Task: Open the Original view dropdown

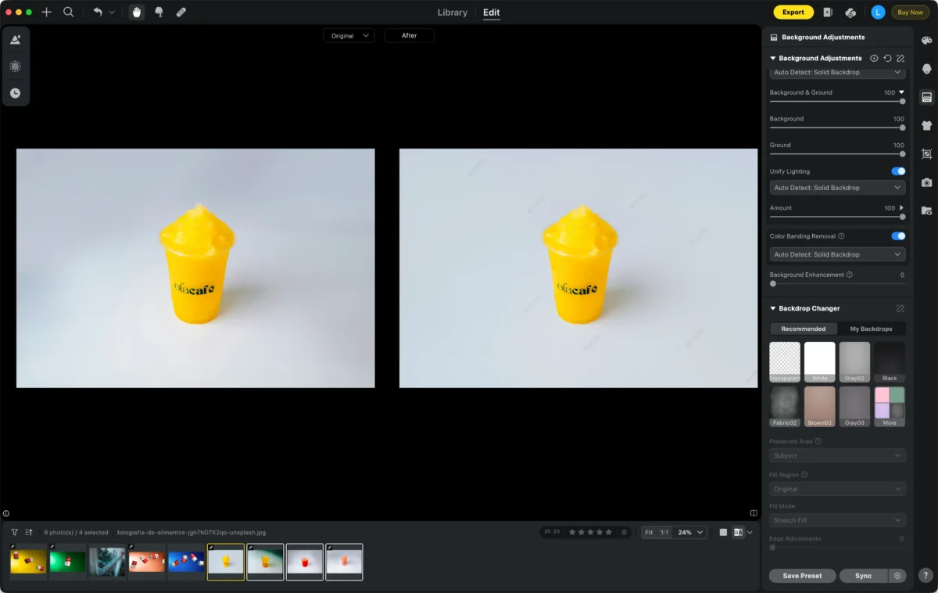Action: tap(349, 35)
